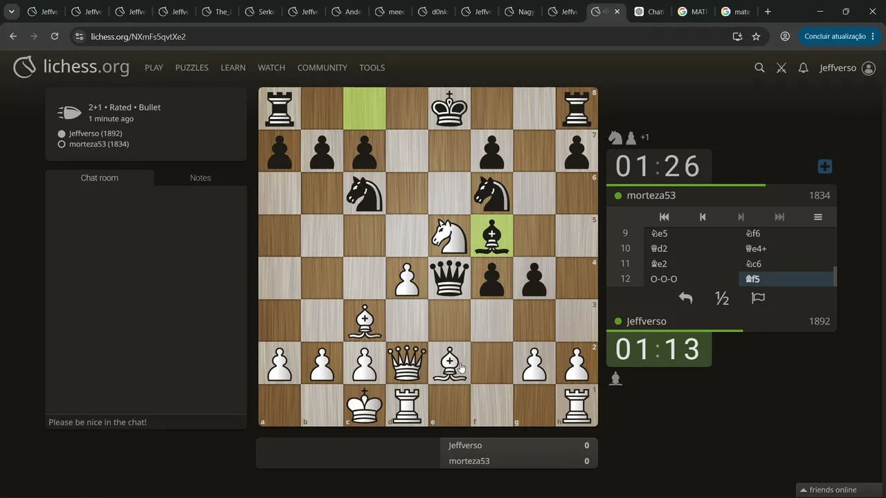The image size is (886, 498).
Task: Open the install app icon in address bar
Action: (x=737, y=37)
